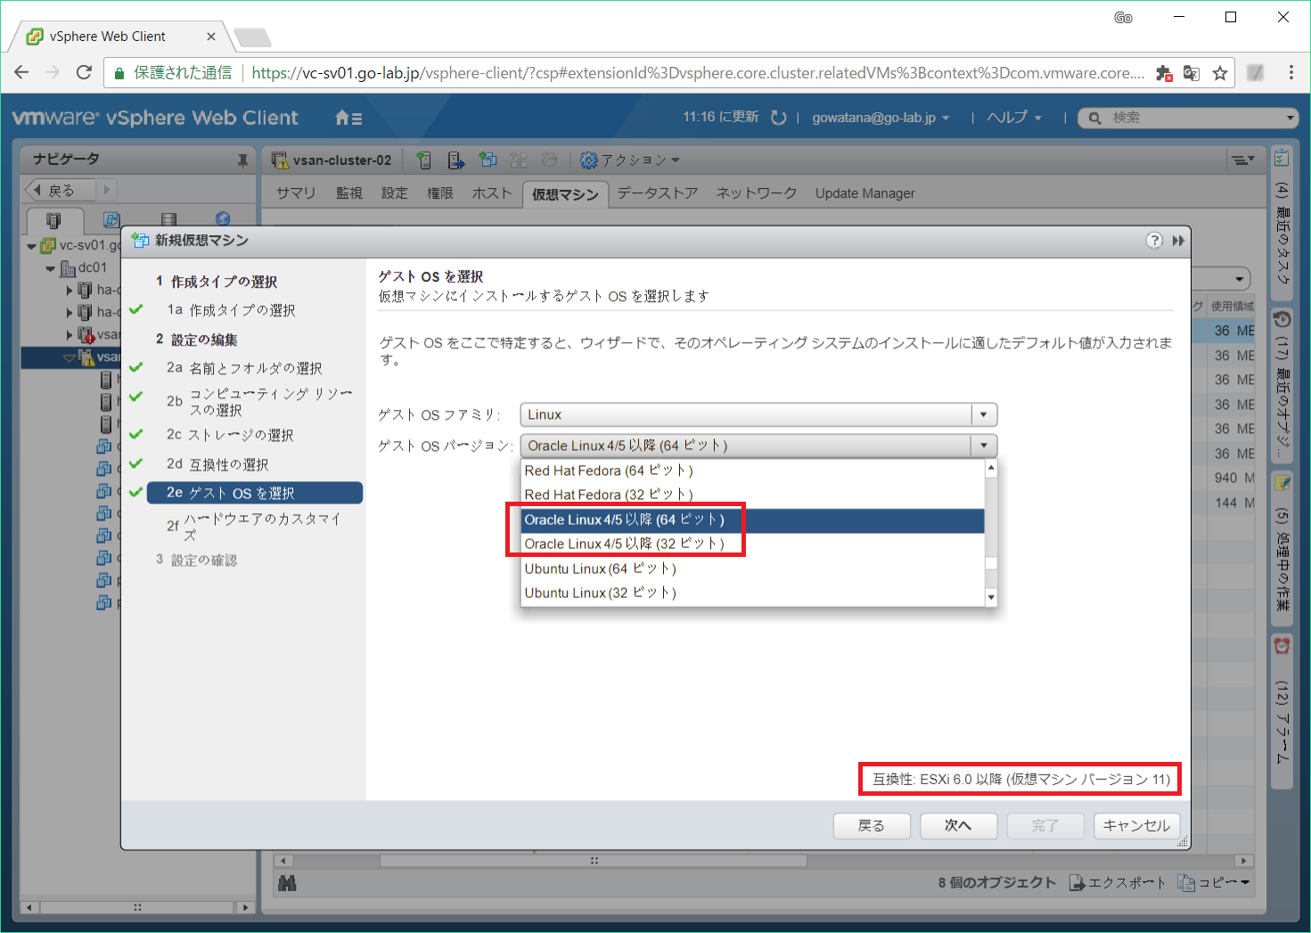Click the find binoculars icon
Image resolution: width=1311 pixels, height=933 pixels.
(287, 883)
